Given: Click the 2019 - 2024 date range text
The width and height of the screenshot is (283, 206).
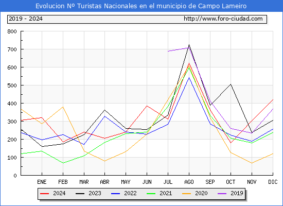Looking at the screenshot, I should click(26, 19).
